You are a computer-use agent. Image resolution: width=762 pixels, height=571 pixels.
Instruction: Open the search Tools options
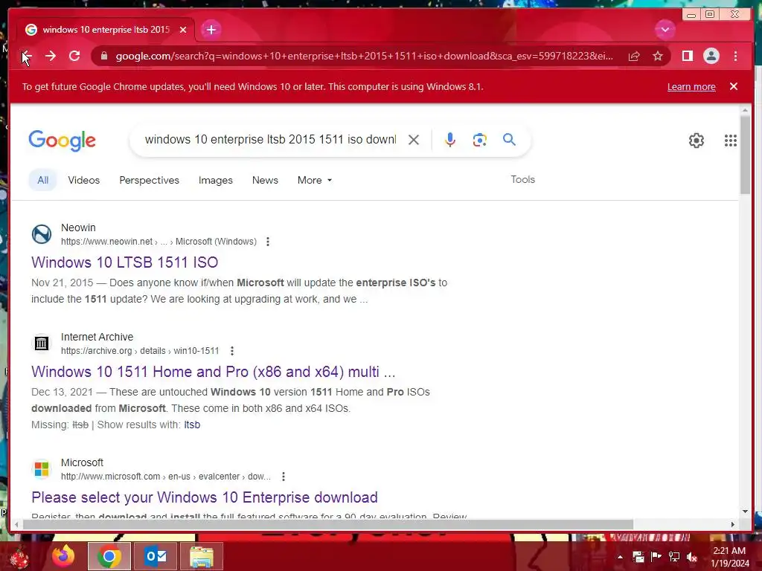click(x=522, y=180)
